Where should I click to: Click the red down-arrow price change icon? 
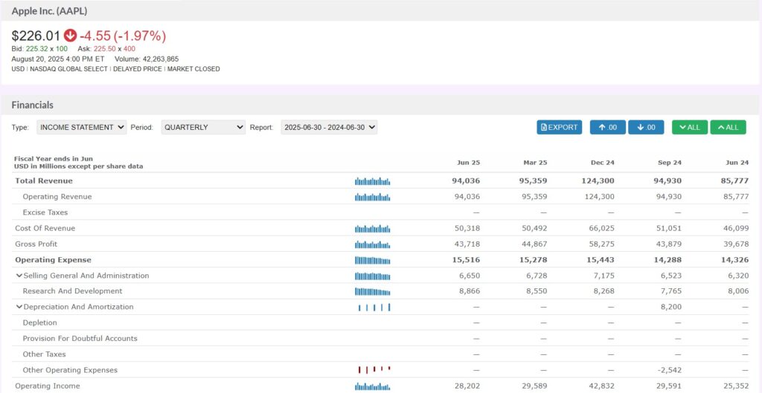[71, 36]
